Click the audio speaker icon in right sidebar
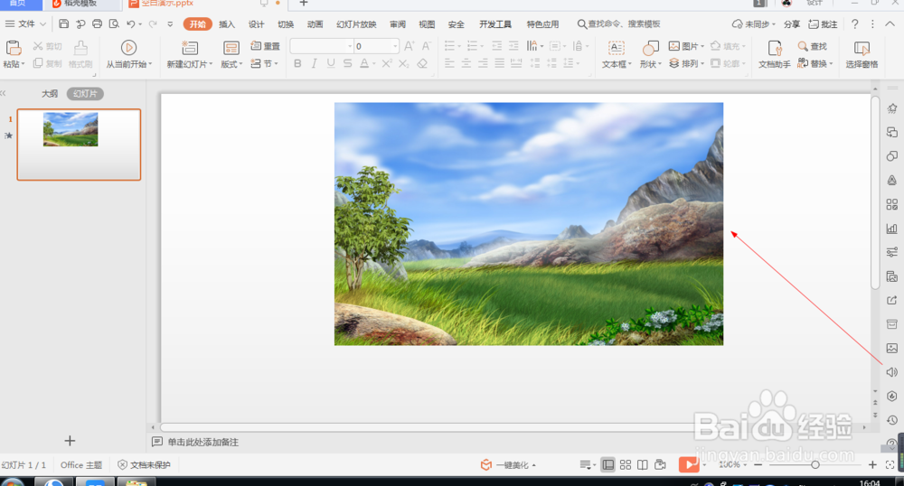Screen dimensions: 904x486 pos(891,372)
